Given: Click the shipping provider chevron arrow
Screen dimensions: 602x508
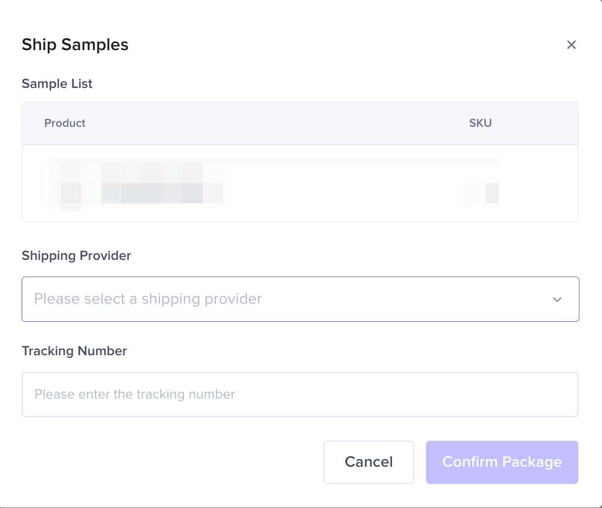Looking at the screenshot, I should coord(557,300).
